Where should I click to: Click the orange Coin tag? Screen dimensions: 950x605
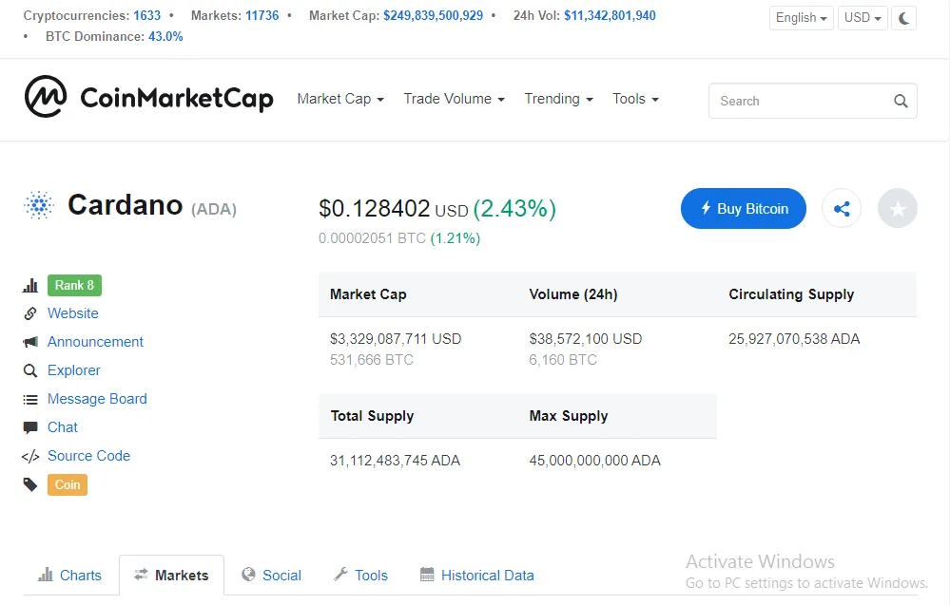tap(68, 484)
